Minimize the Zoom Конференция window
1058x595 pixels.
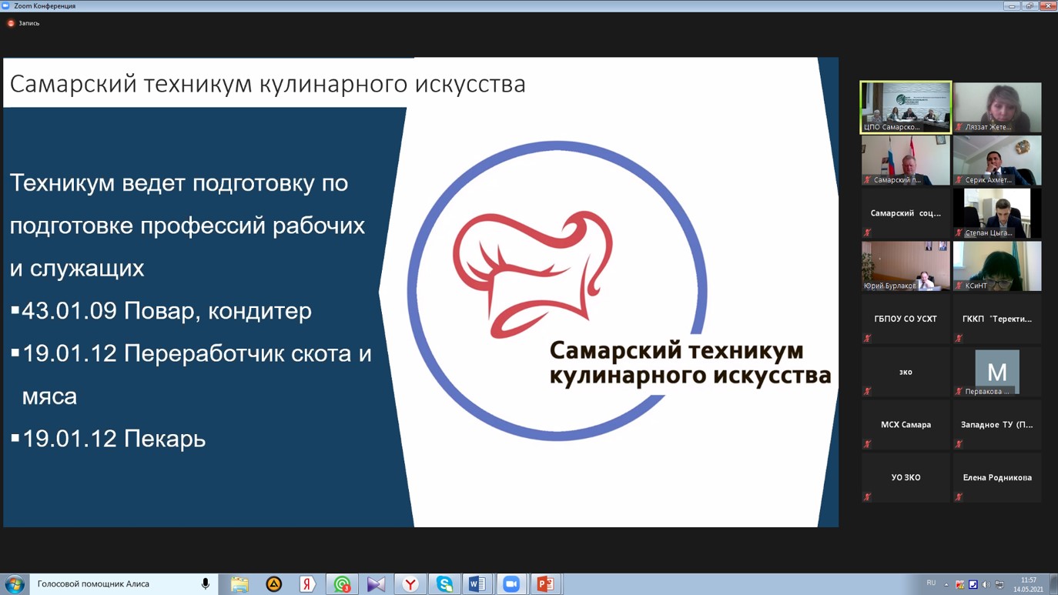pos(1012,5)
